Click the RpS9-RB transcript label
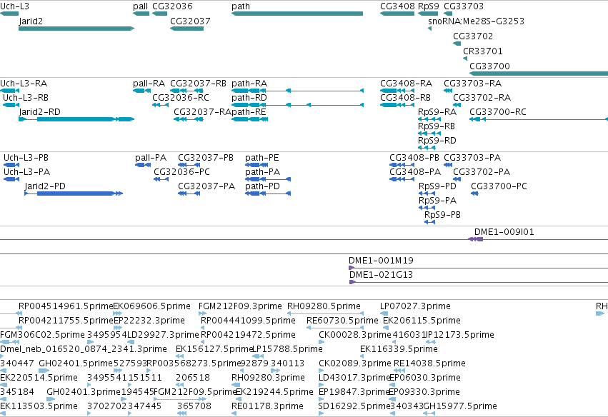 [x=437, y=126]
